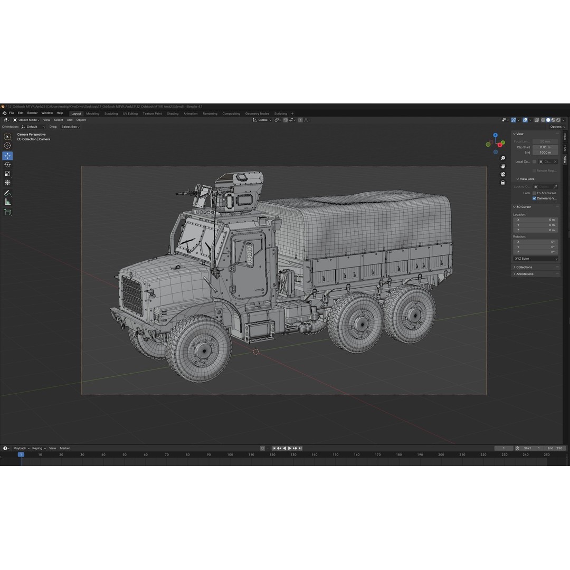The width and height of the screenshot is (570, 570).
Task: Open the Render menu
Action: (x=32, y=112)
